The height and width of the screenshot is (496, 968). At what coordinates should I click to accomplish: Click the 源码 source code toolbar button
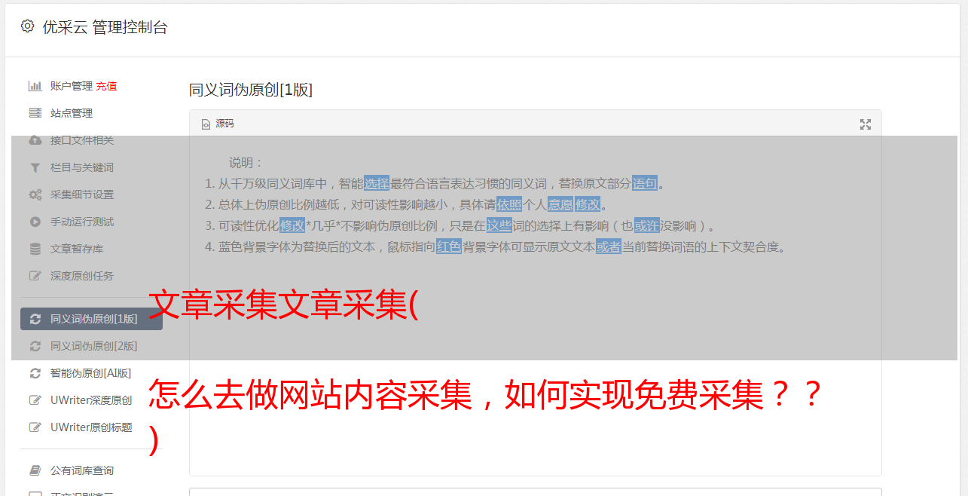point(218,124)
